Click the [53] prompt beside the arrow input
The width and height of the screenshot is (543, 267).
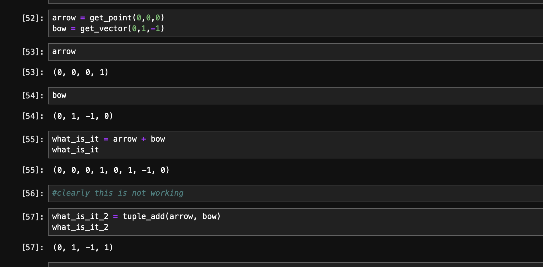(32, 52)
